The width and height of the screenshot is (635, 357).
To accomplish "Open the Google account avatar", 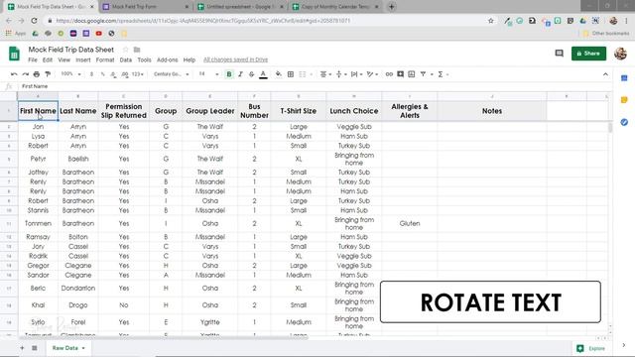I will click(x=620, y=54).
